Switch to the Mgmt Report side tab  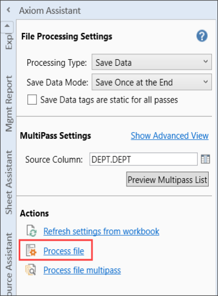9,104
